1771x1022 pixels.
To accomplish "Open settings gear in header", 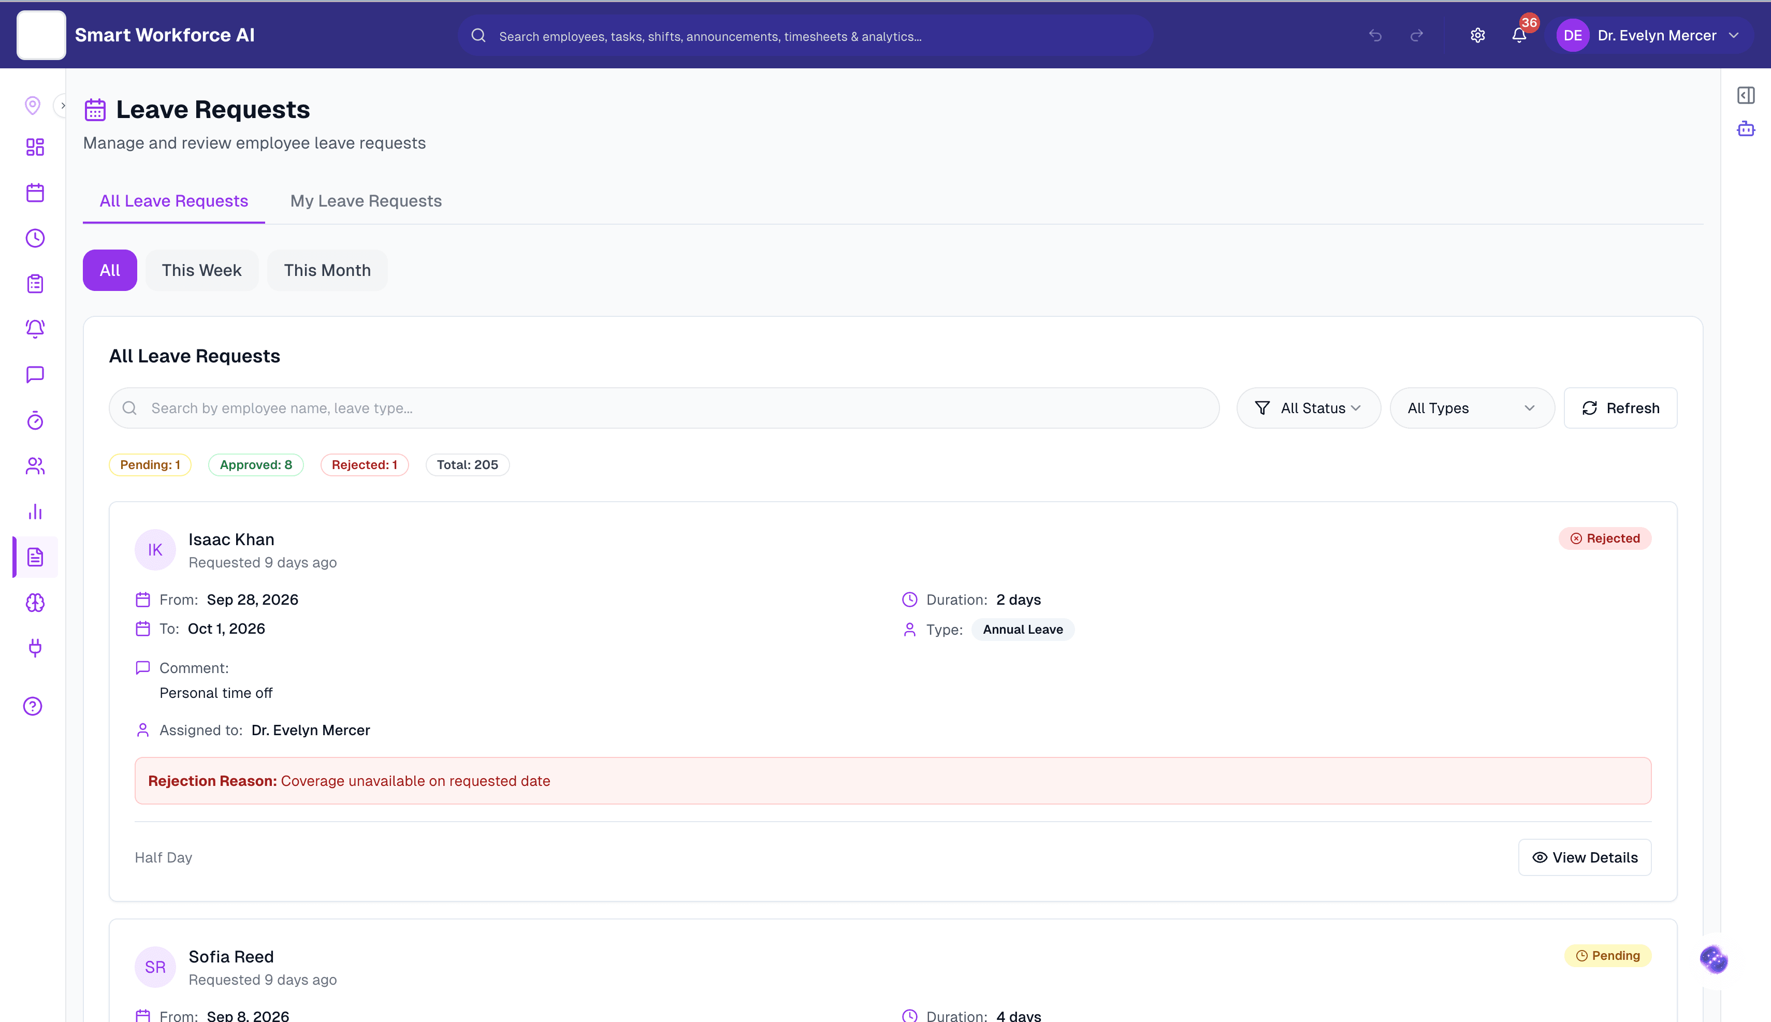I will point(1477,35).
